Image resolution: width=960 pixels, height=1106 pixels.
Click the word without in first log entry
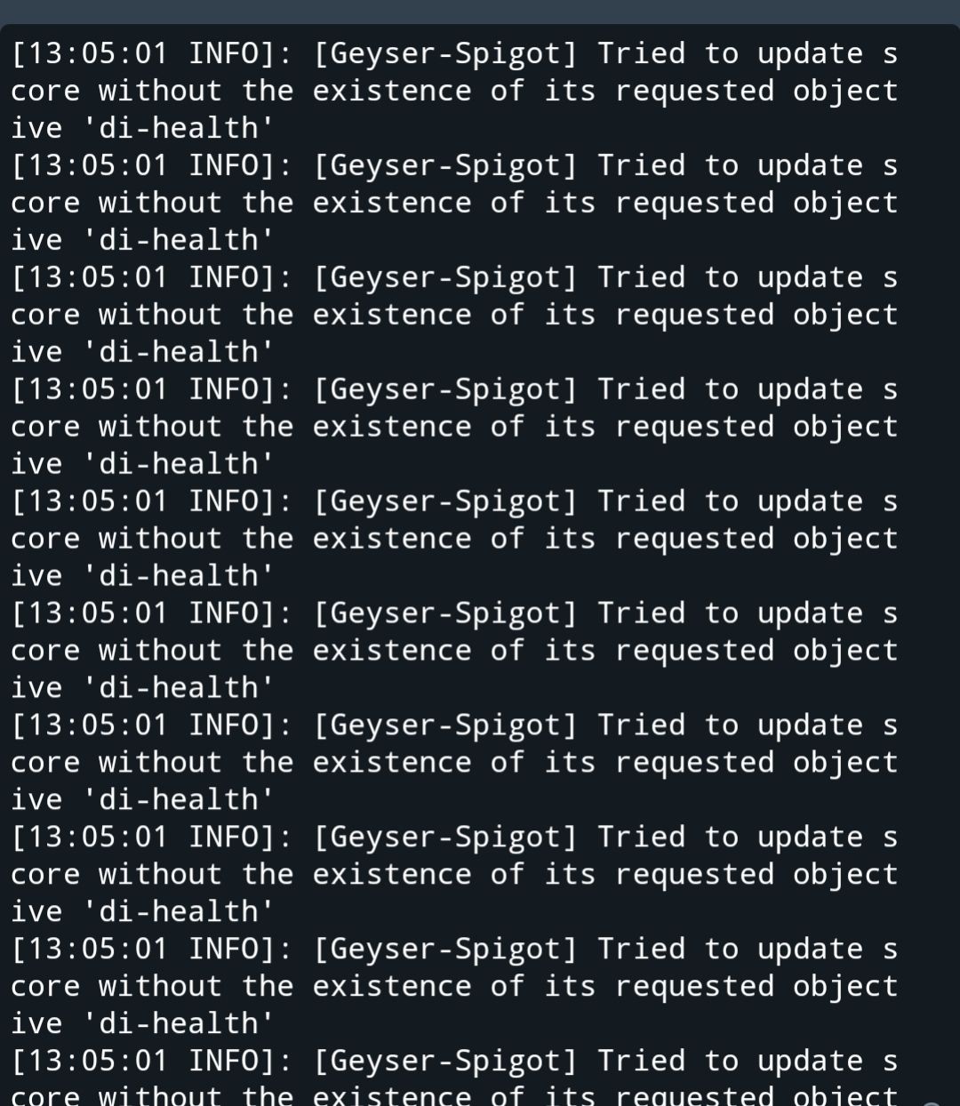(160, 92)
